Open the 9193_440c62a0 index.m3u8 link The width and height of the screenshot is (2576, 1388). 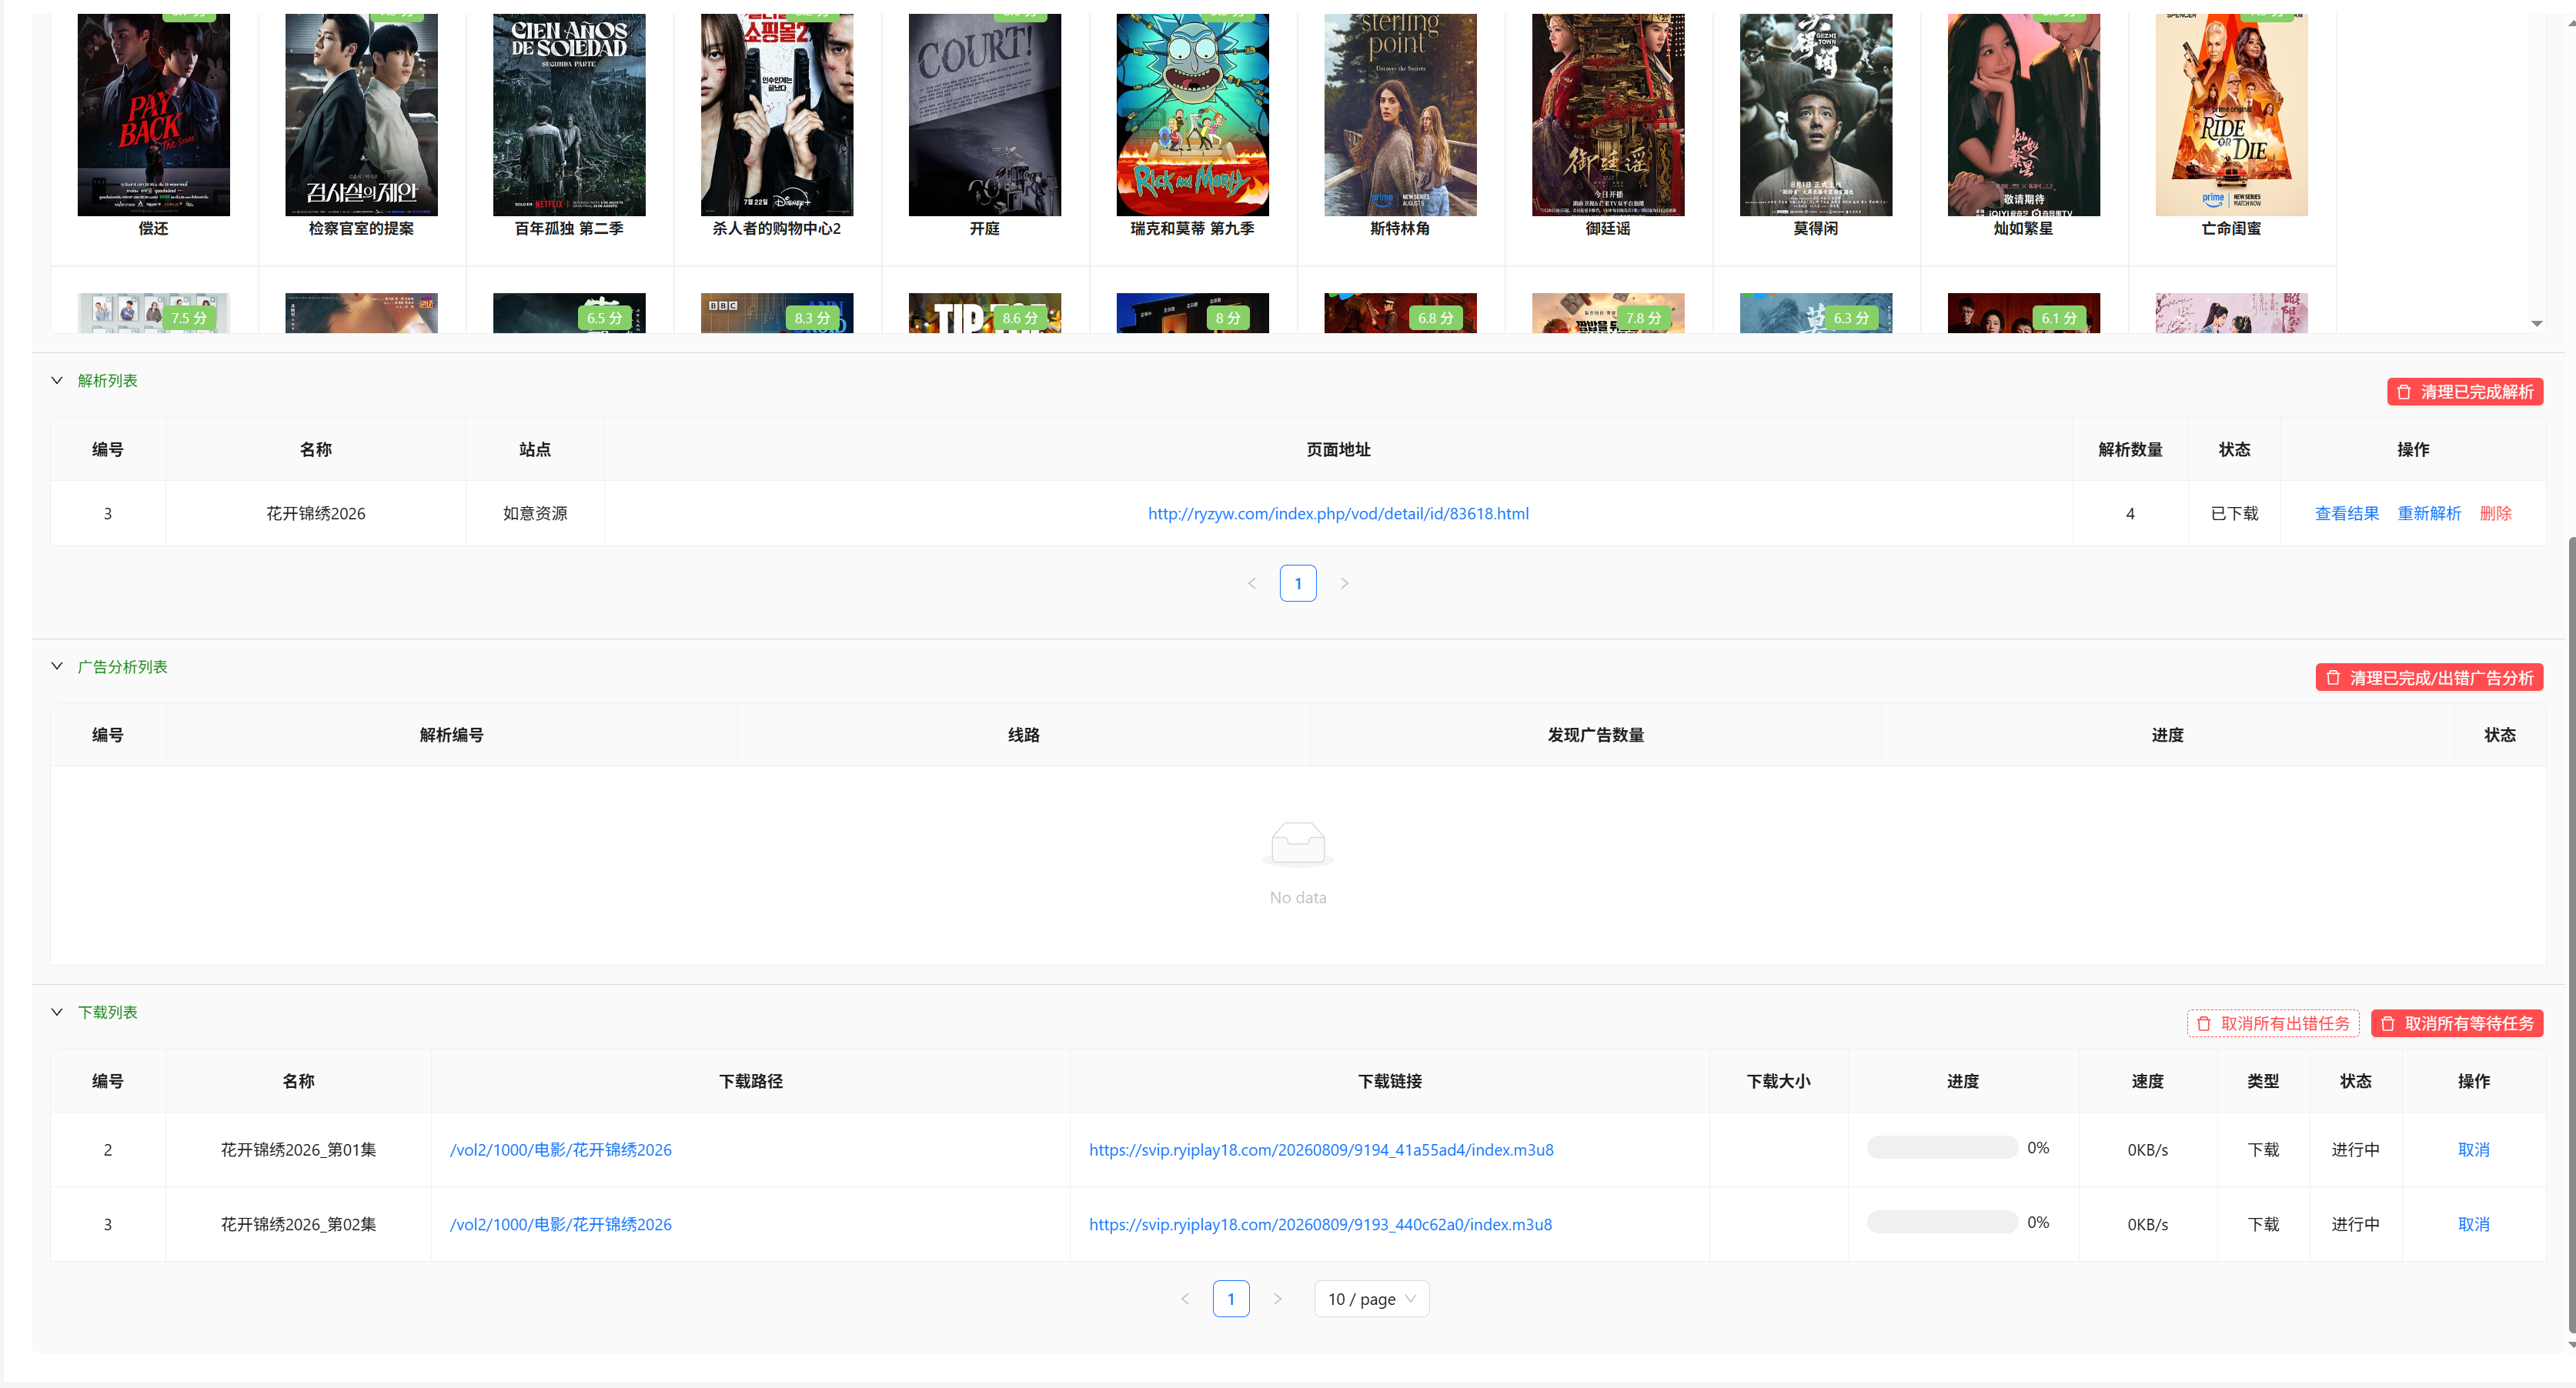tap(1320, 1224)
